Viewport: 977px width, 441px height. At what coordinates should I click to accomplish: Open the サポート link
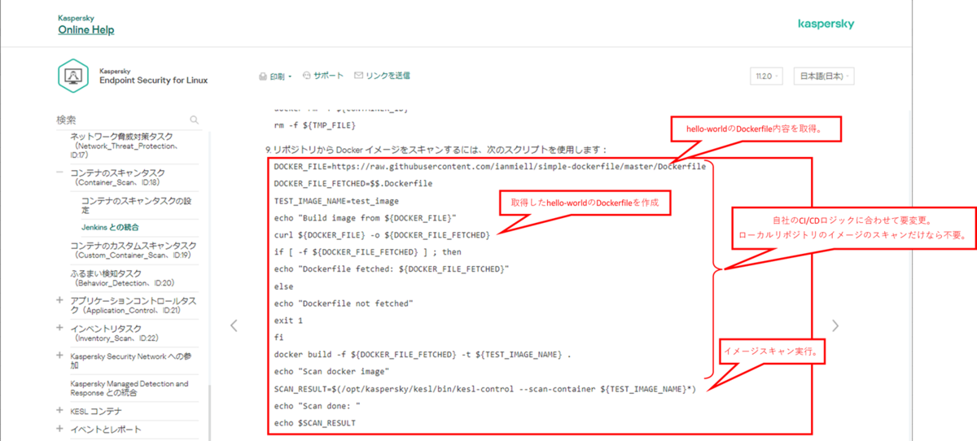(328, 76)
